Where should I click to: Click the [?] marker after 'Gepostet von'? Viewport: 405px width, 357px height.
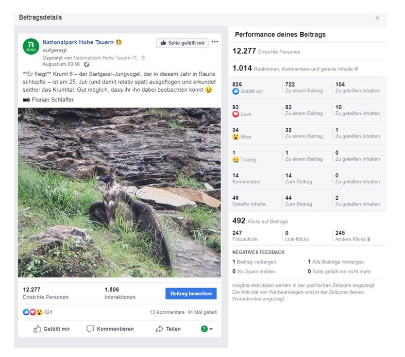(135, 58)
